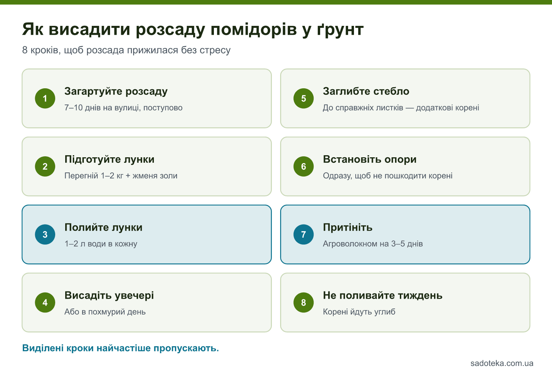Select the heading 'Висадіть увечері'
The image size is (552, 377).
click(x=109, y=295)
